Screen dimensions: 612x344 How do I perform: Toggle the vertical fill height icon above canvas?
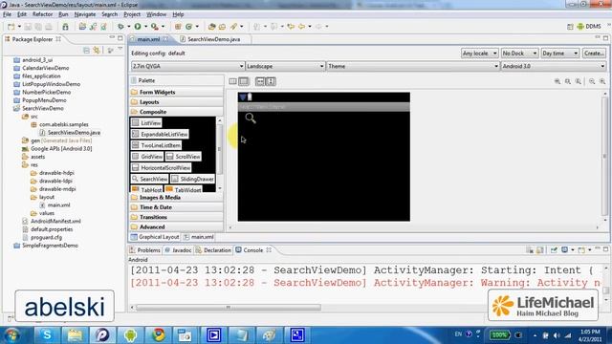[x=271, y=81]
